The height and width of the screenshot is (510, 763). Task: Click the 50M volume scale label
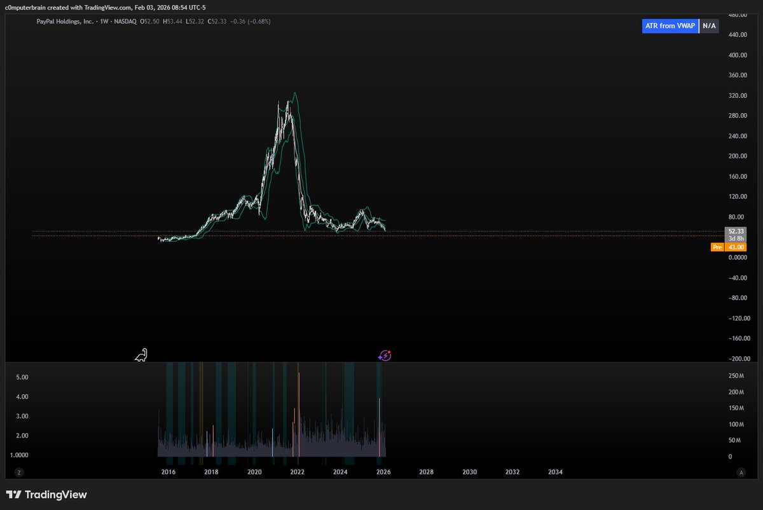tap(736, 441)
